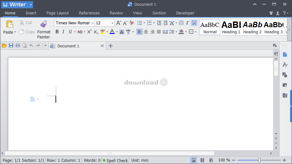Open the Paste options dropdown arrow
The height and width of the screenshot is (164, 292).
pos(16,32)
